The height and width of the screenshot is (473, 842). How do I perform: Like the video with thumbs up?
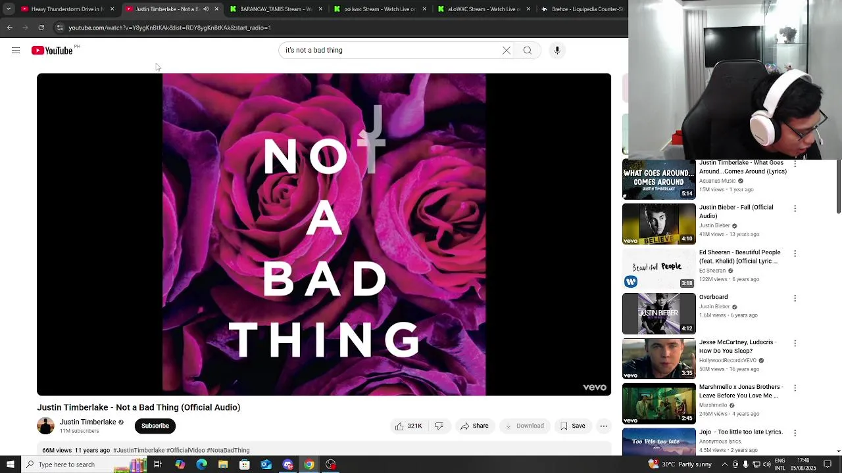tap(409, 426)
